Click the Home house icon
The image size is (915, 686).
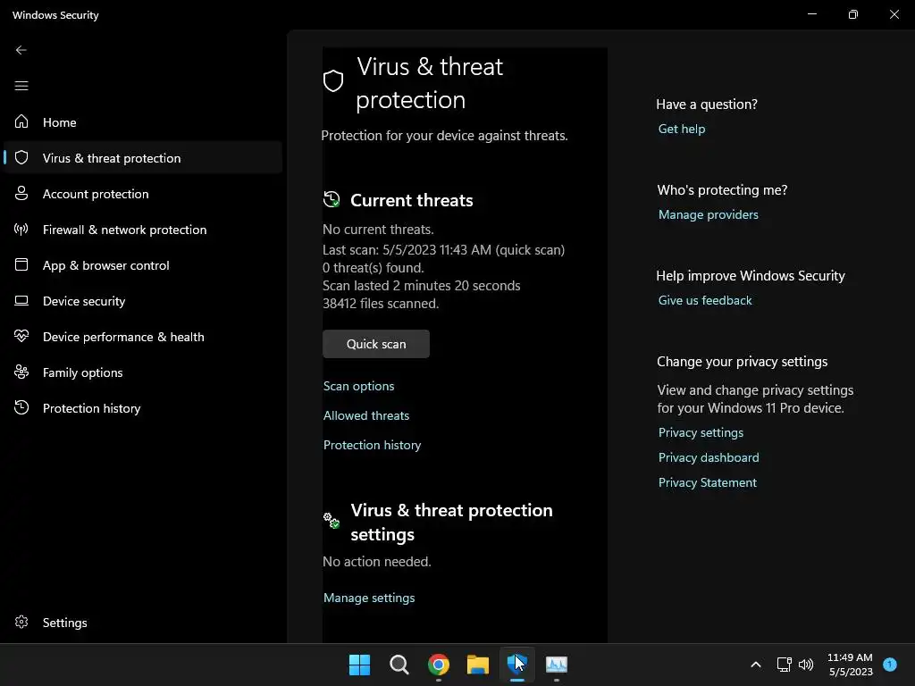tap(21, 121)
